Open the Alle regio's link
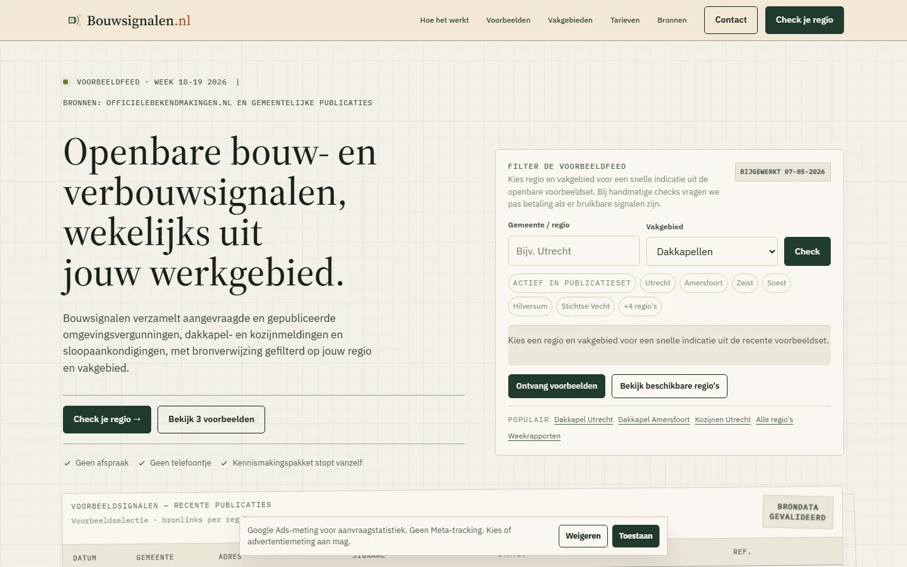 774,420
